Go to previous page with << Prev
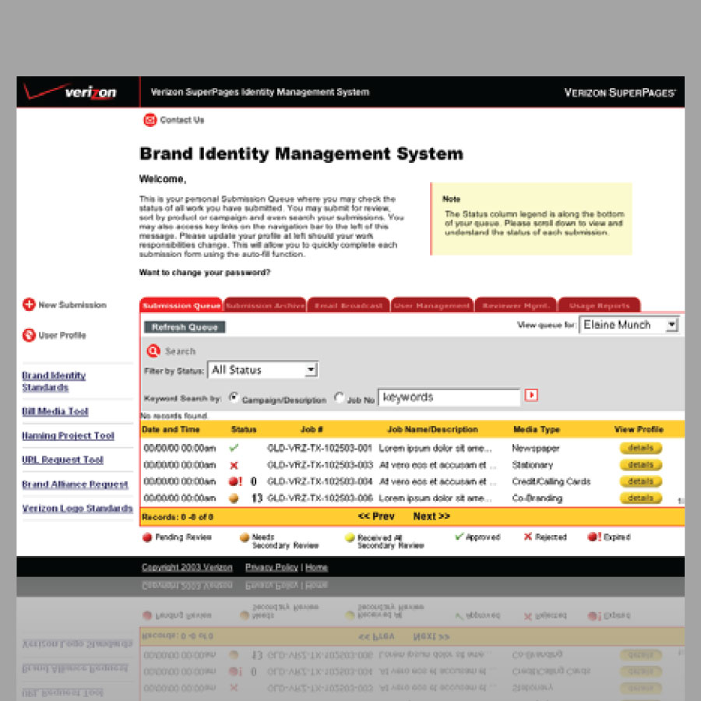The width and height of the screenshot is (701, 701). coord(376,516)
